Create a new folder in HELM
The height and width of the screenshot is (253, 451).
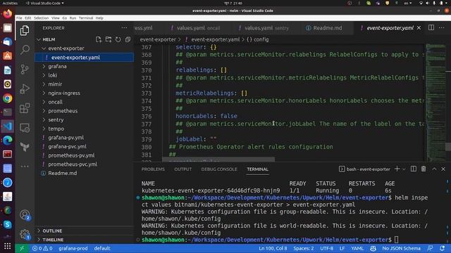click(x=109, y=39)
